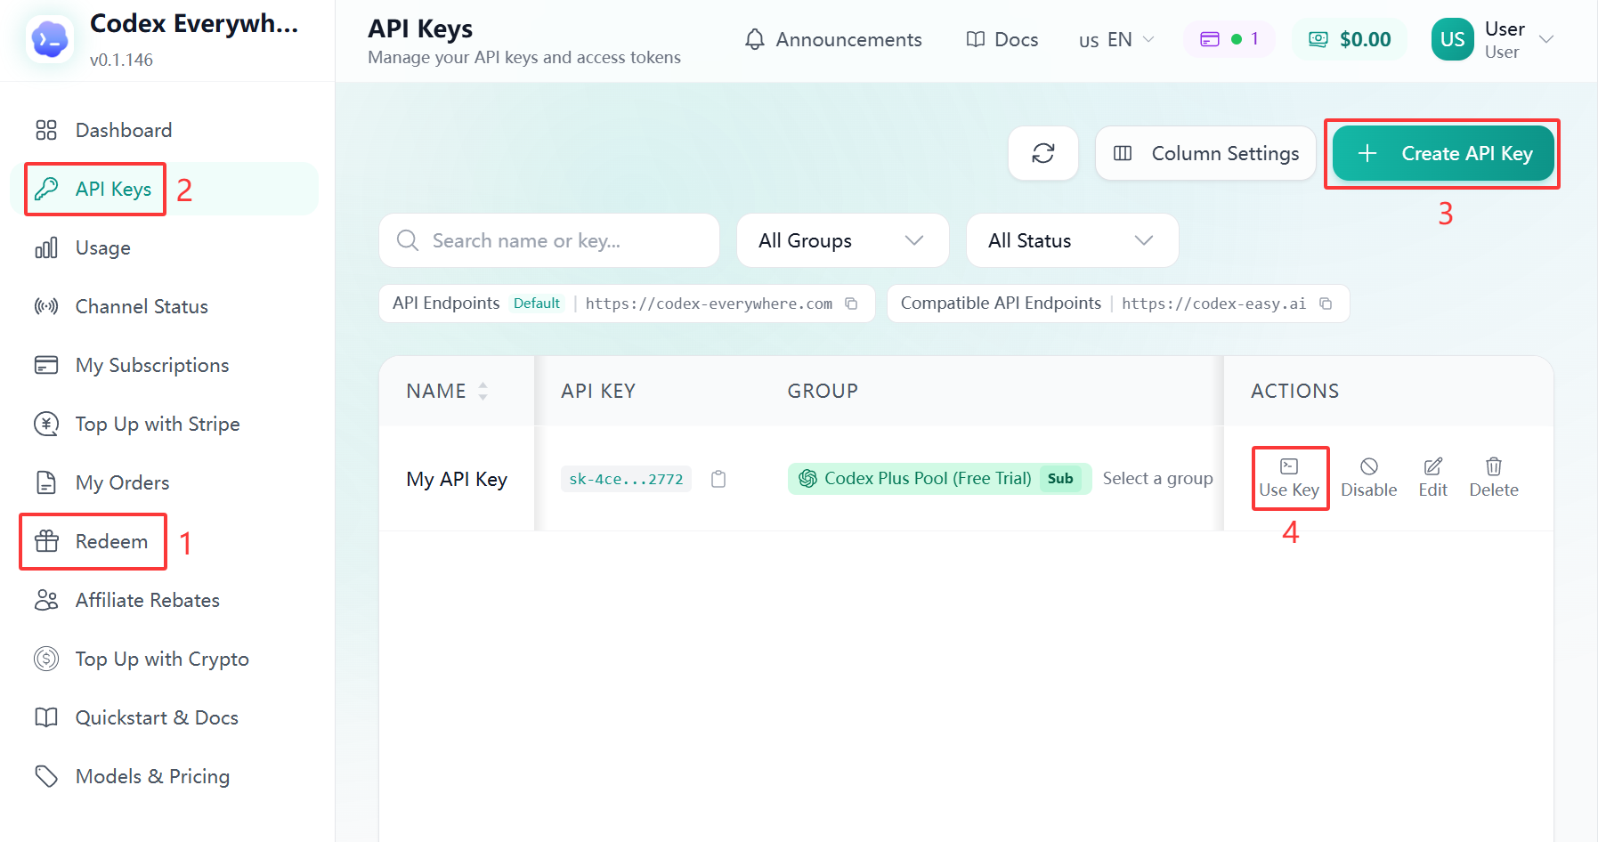Expand the All Groups dropdown

point(842,240)
